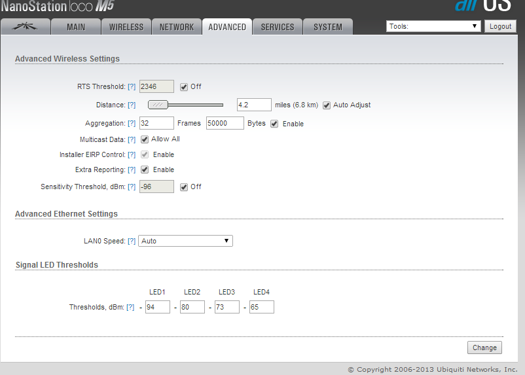Open help for Extra Reporting
The height and width of the screenshot is (375, 525).
[132, 170]
